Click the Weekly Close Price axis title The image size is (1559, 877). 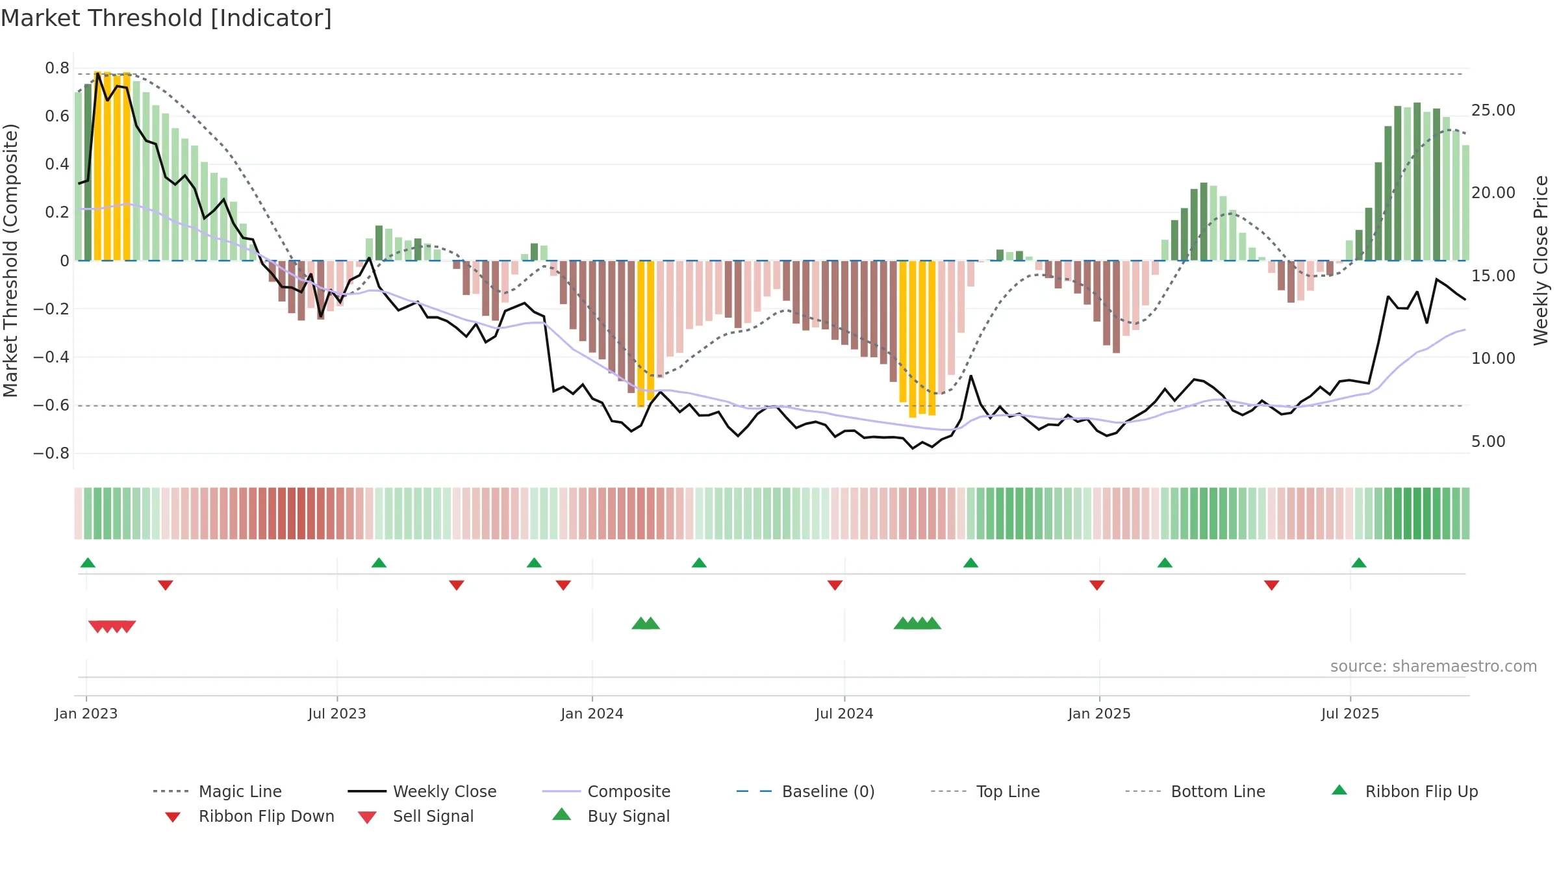click(1540, 261)
